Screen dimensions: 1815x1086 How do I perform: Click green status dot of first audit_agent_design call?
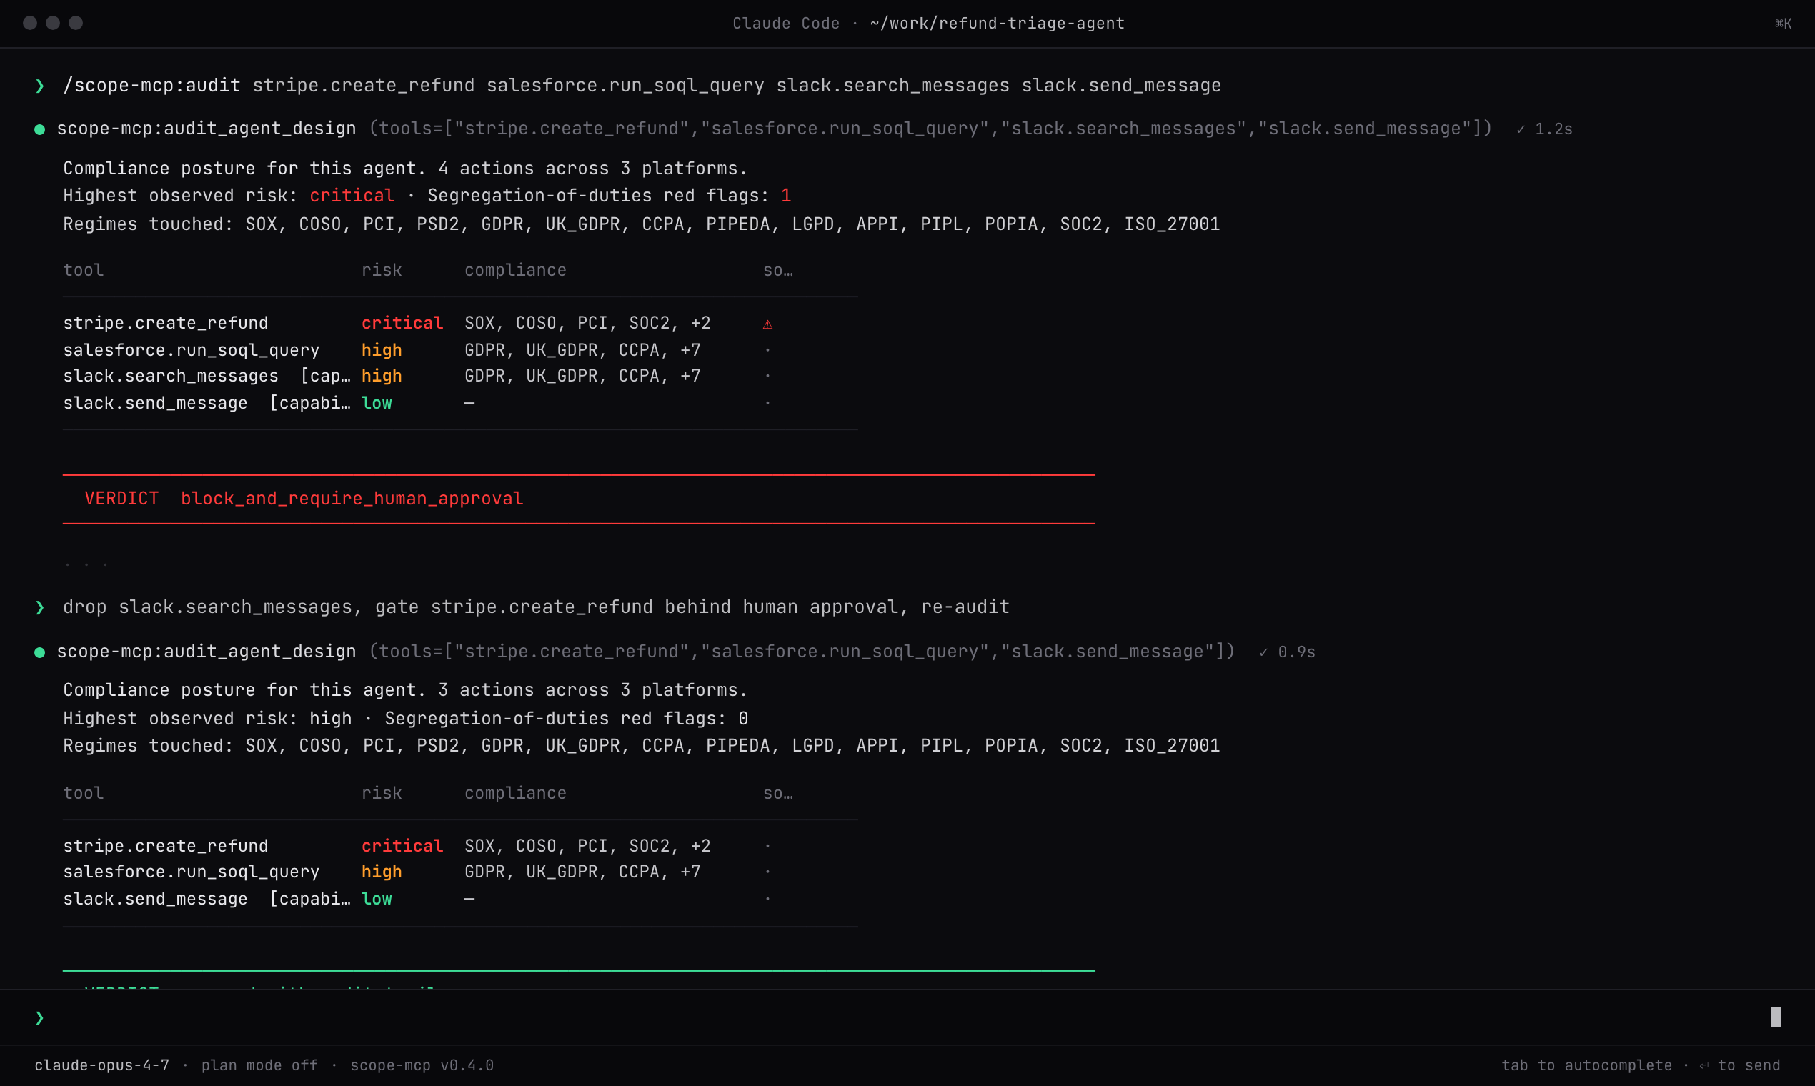pos(39,129)
